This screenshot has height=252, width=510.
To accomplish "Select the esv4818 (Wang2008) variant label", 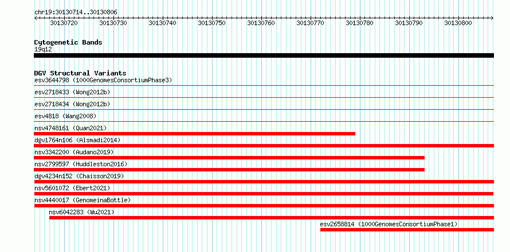I will pos(65,116).
